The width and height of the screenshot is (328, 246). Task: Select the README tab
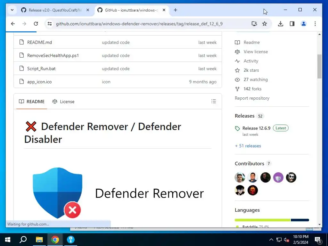coord(32,102)
